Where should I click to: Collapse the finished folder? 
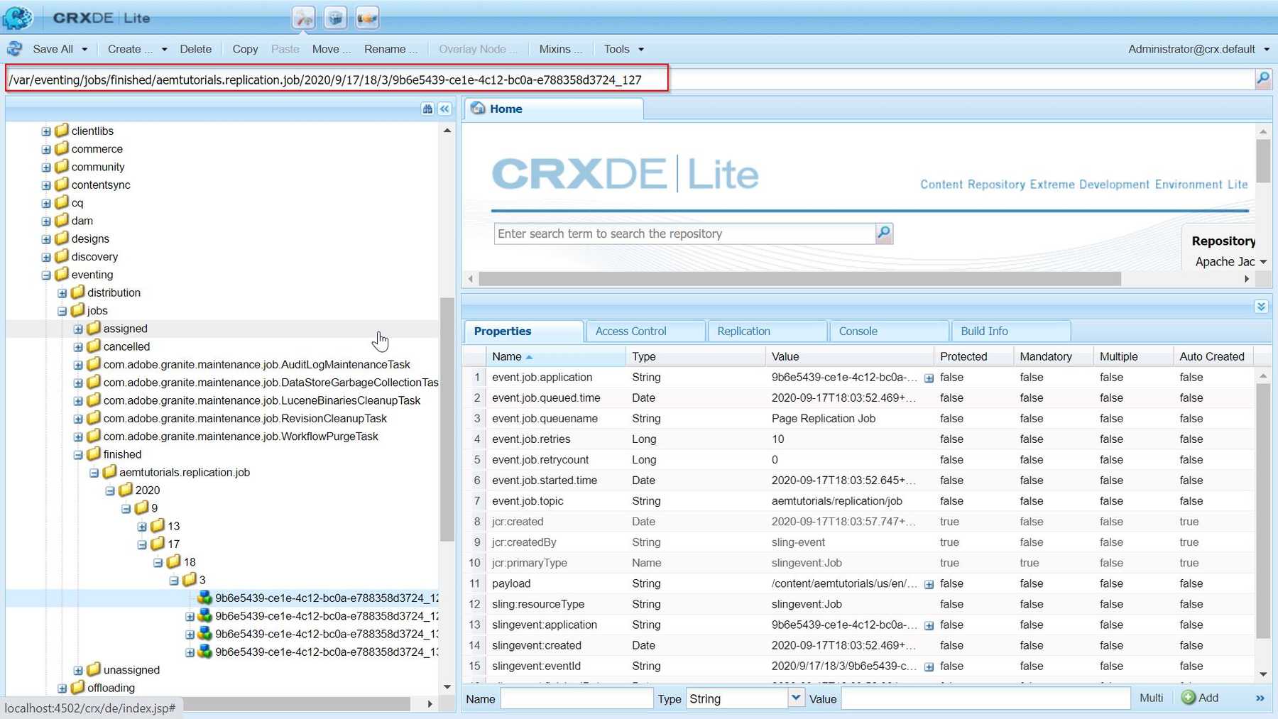coord(78,455)
